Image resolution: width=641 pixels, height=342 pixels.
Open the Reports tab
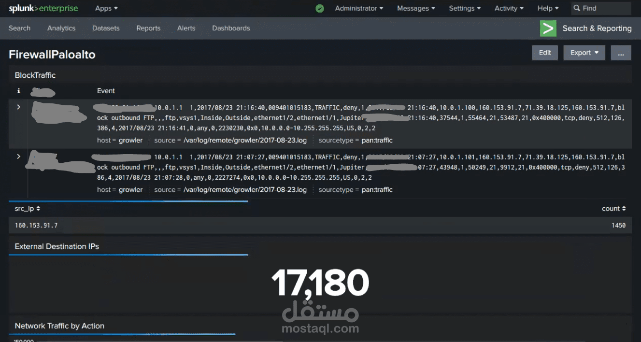(148, 28)
